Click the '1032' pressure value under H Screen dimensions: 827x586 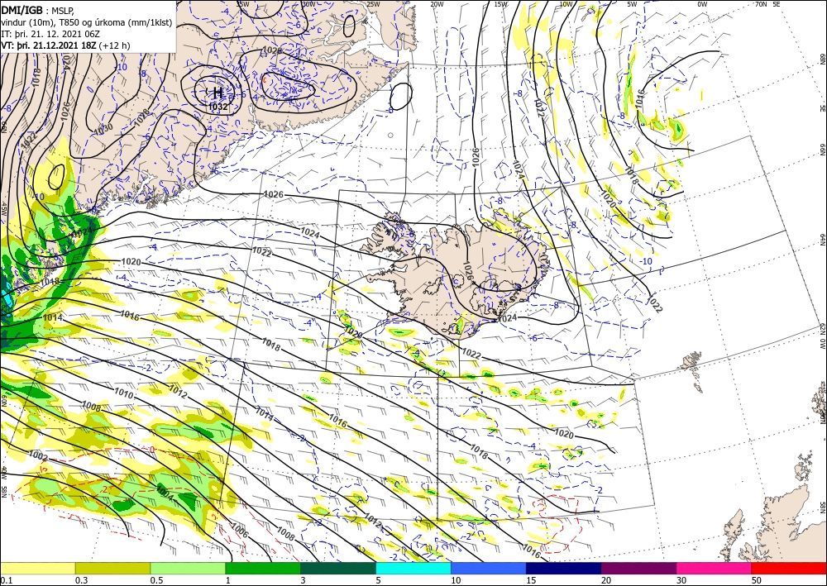click(x=218, y=107)
